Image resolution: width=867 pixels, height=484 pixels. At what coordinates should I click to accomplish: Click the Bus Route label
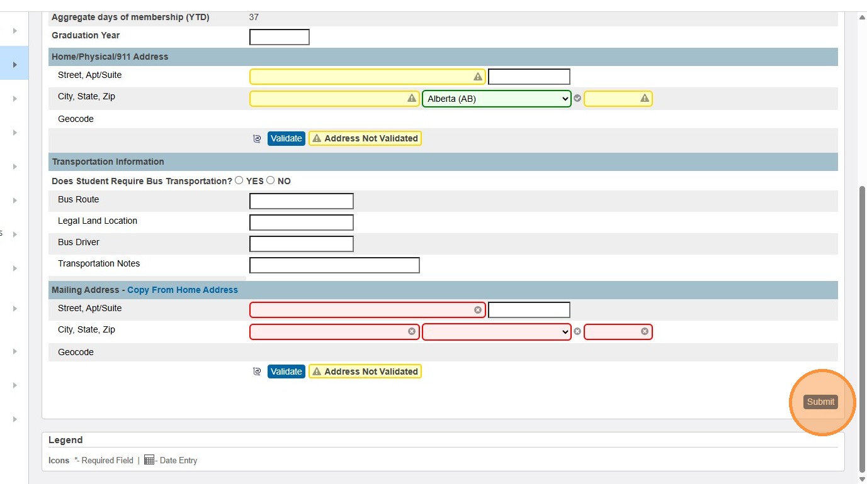[79, 199]
